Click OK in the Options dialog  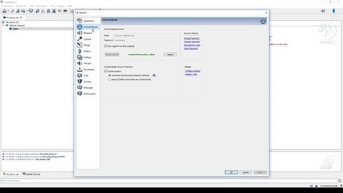tap(231, 173)
